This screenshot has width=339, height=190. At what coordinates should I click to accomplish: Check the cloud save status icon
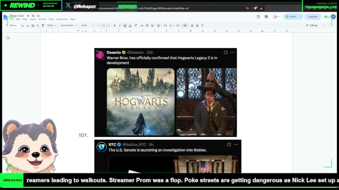38,16
